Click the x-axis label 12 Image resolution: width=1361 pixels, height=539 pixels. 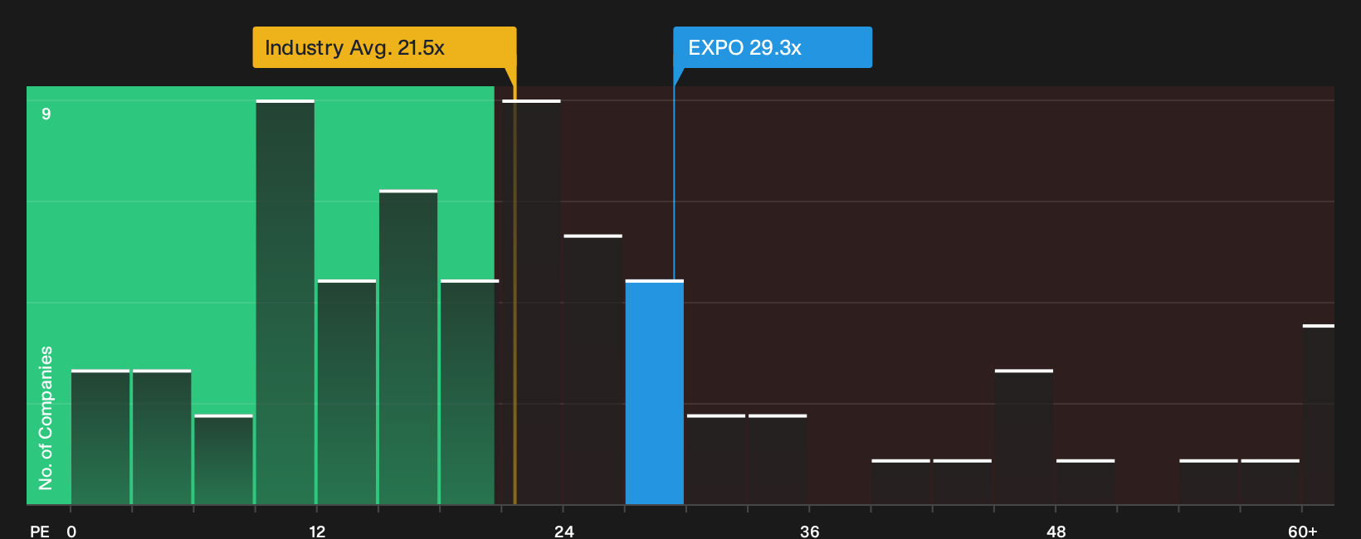(317, 531)
